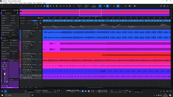Toggle the autoscroll arrow button
This screenshot has width=173, height=97.
coord(107,6)
